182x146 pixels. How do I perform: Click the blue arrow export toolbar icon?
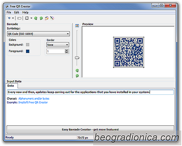tap(9, 18)
